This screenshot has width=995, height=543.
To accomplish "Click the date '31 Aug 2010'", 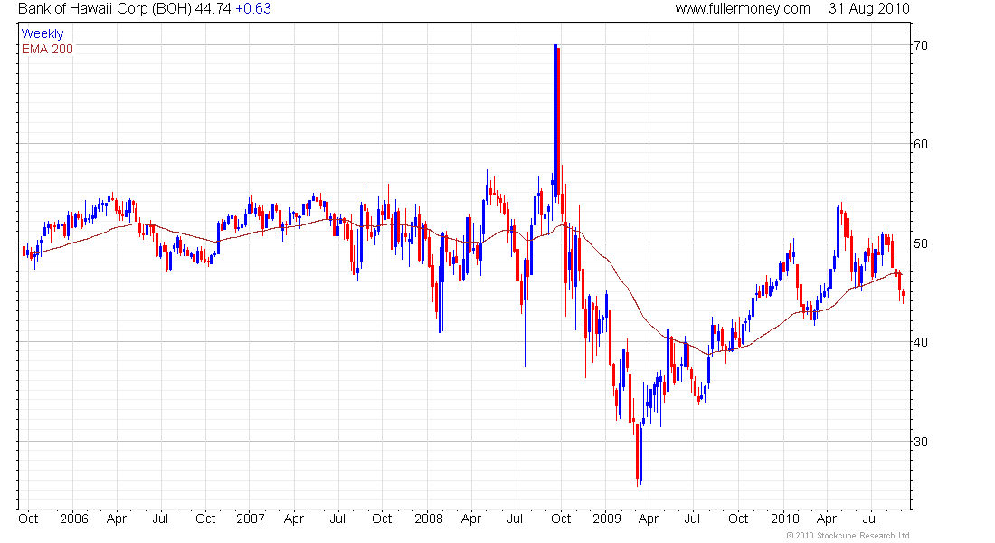I will pyautogui.click(x=868, y=9).
